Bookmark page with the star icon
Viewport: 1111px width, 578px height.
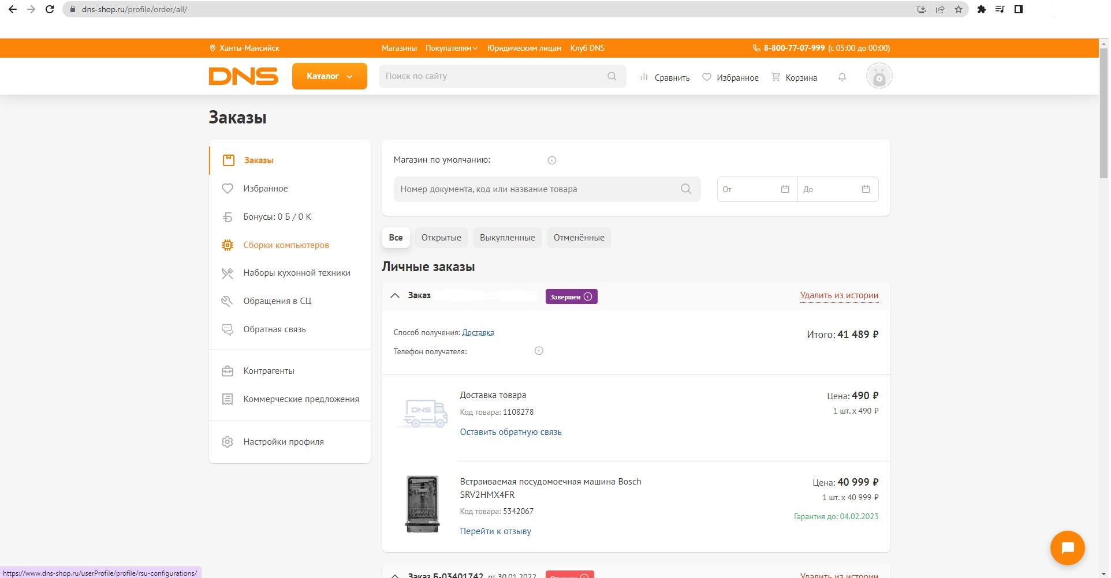959,9
